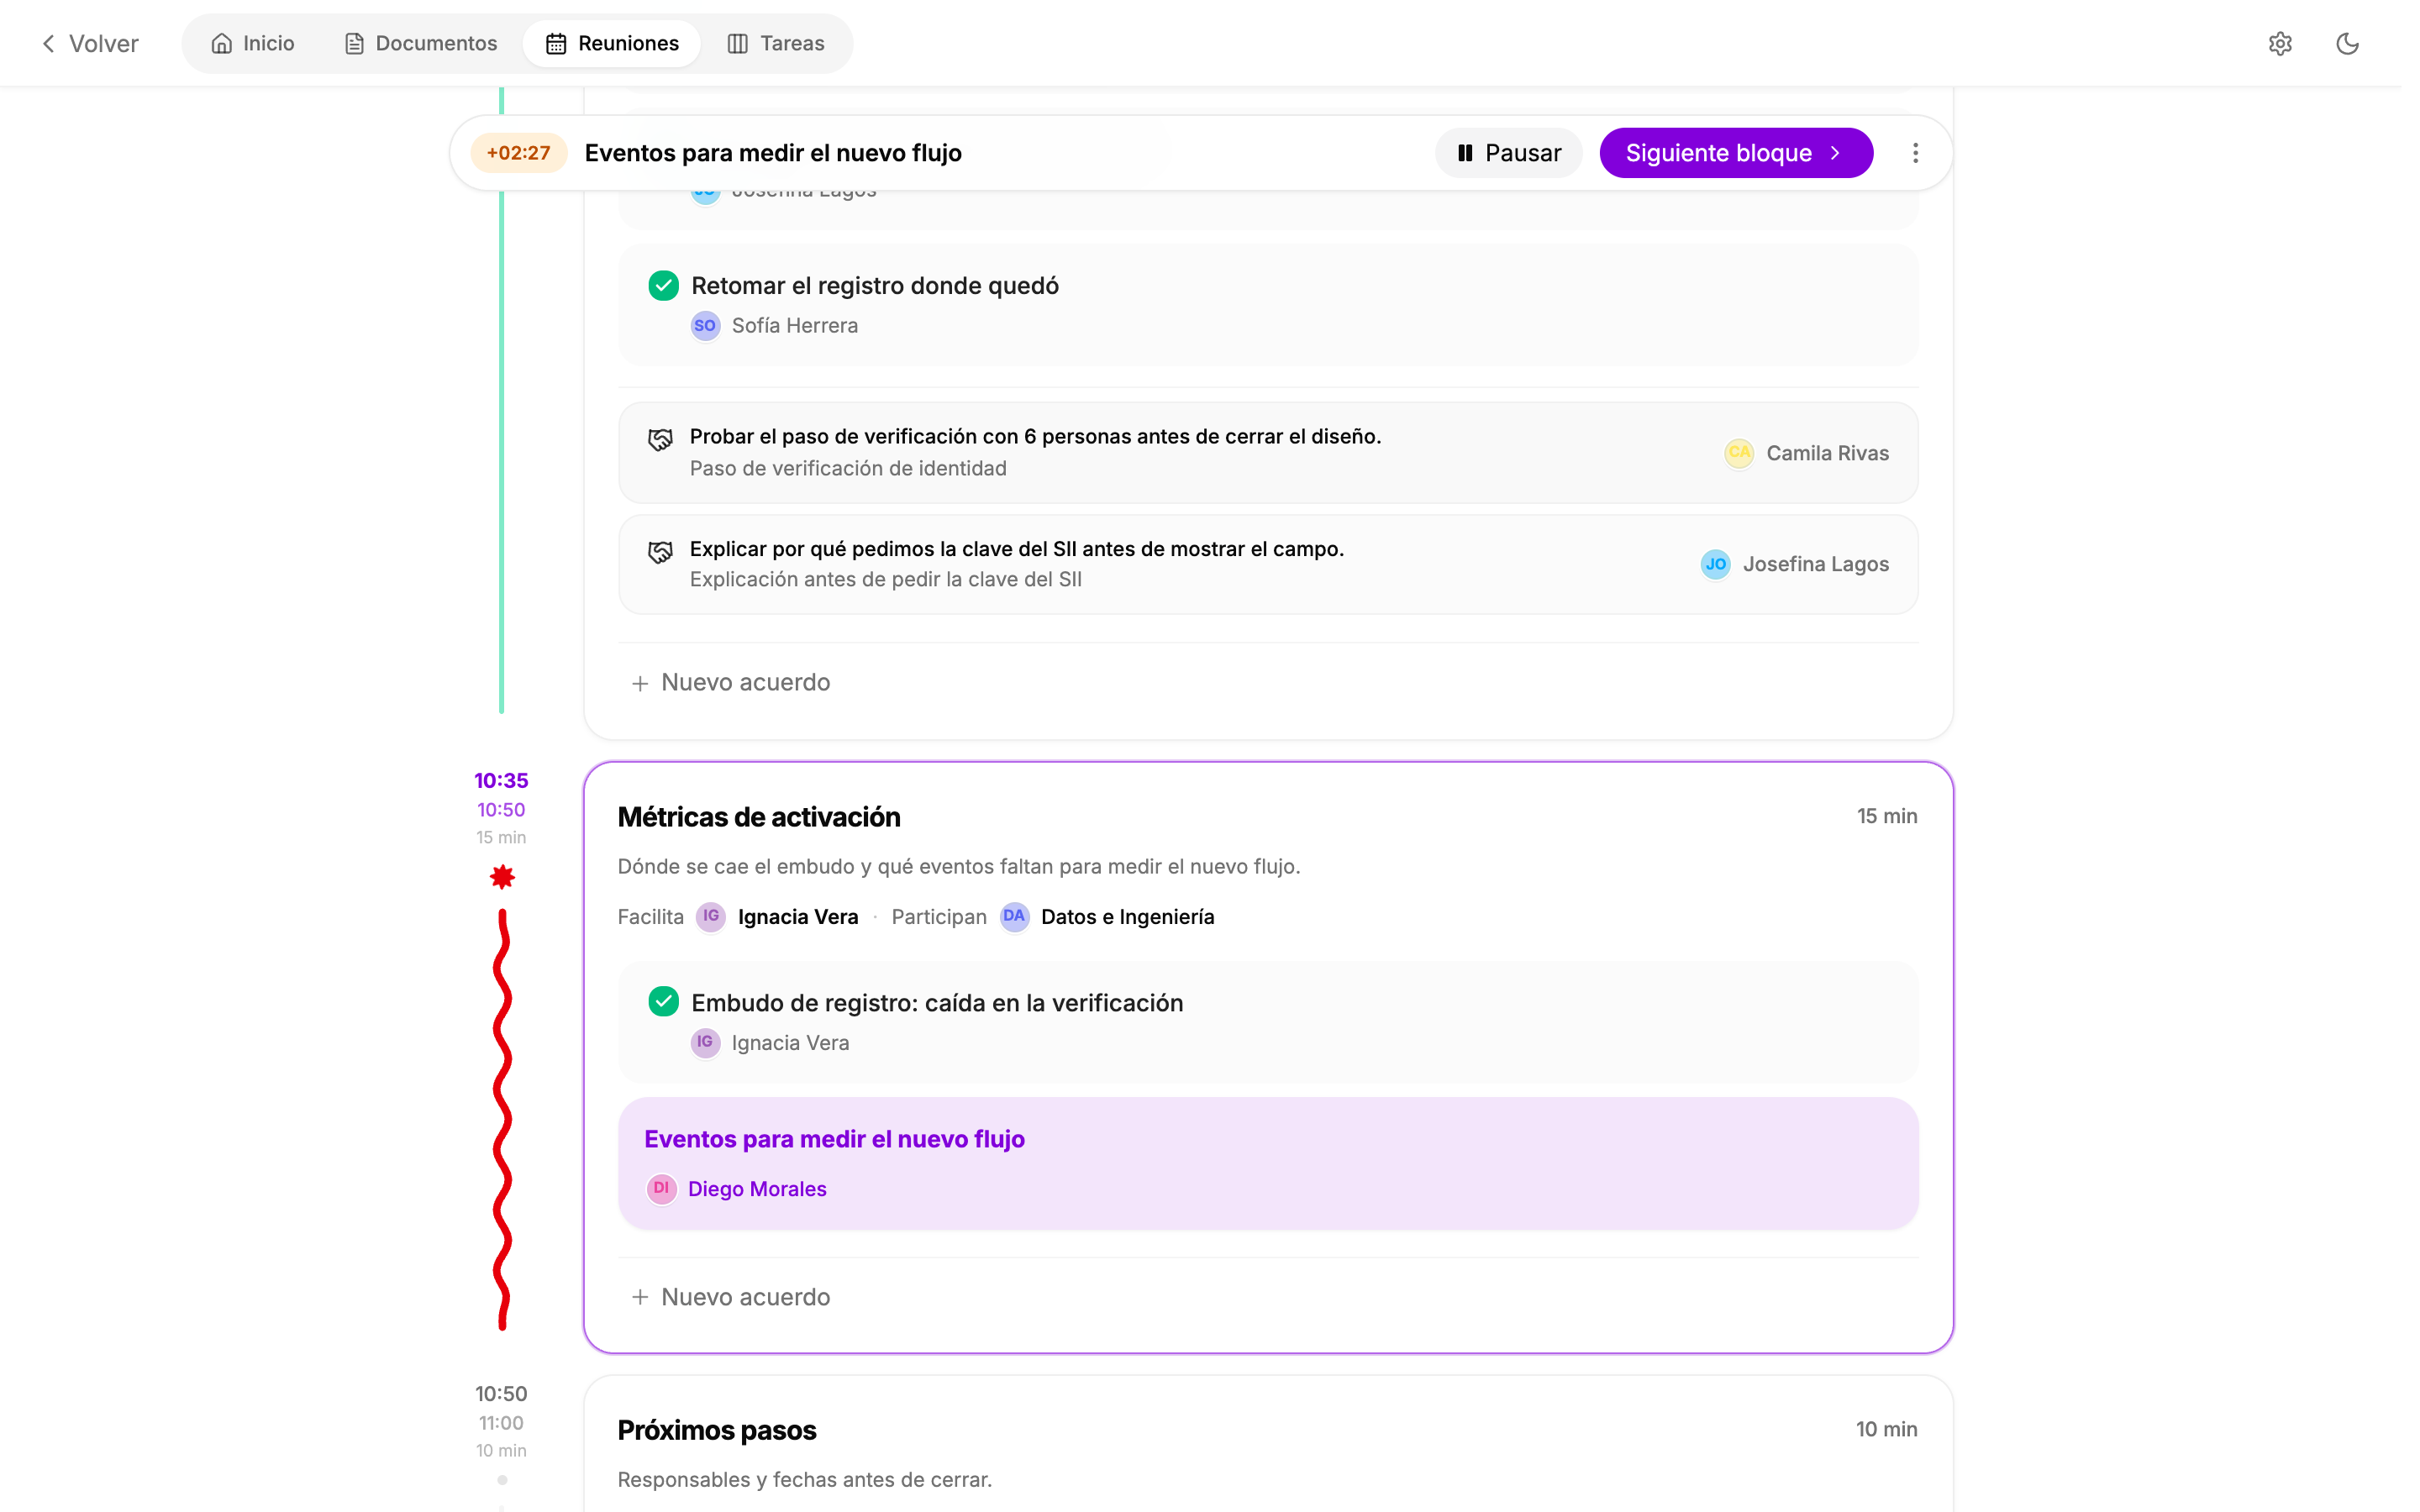The height and width of the screenshot is (1512, 2420).
Task: Go to the Inicio tab
Action: [252, 43]
